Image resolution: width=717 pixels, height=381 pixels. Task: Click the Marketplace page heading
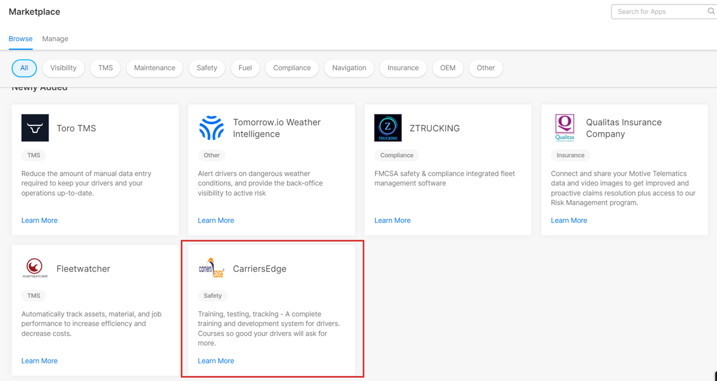coord(35,12)
